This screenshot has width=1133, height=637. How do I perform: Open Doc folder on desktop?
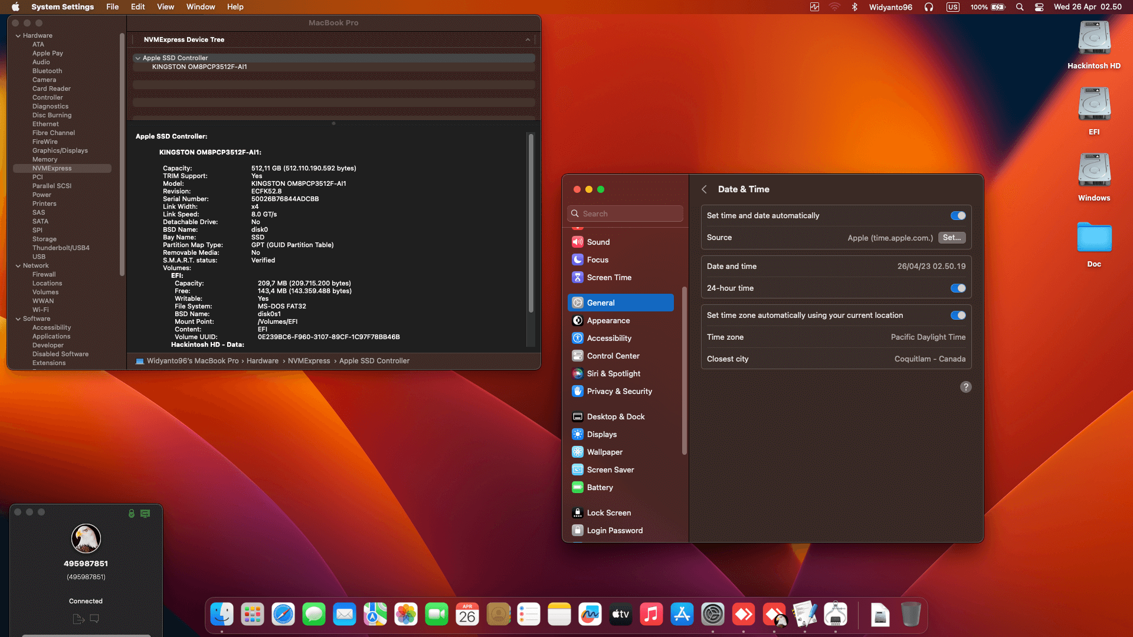point(1094,243)
